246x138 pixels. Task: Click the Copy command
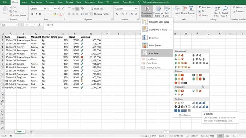click(x=13, y=11)
